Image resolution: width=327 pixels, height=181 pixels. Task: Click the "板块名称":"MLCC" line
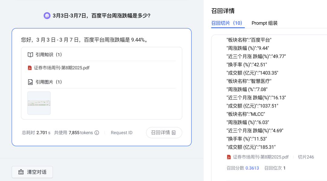(x=246, y=114)
